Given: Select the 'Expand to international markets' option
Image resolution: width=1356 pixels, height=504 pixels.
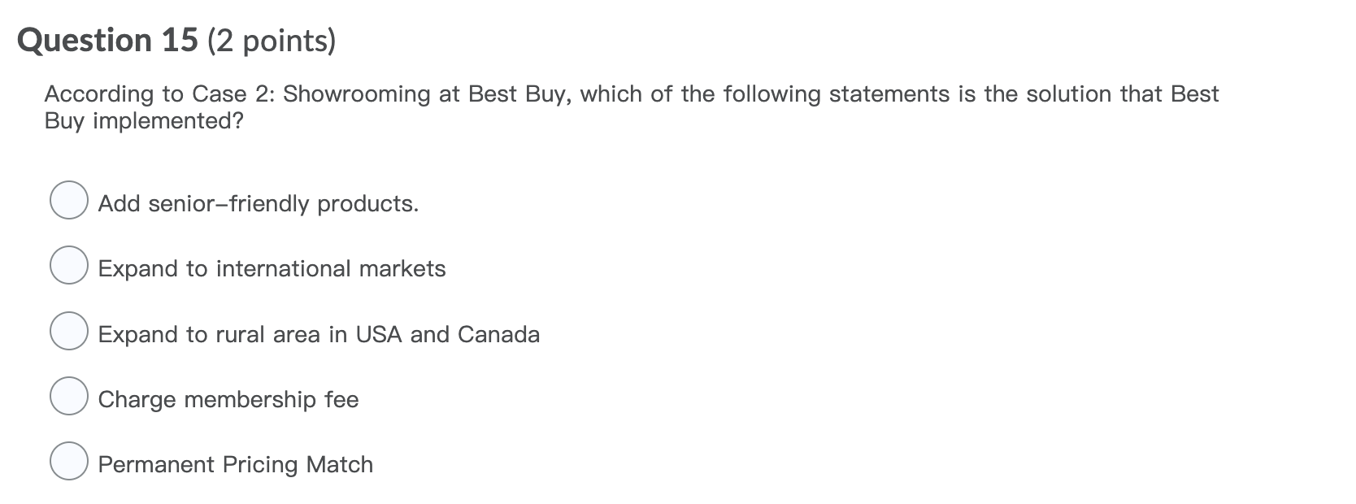Looking at the screenshot, I should [x=69, y=266].
